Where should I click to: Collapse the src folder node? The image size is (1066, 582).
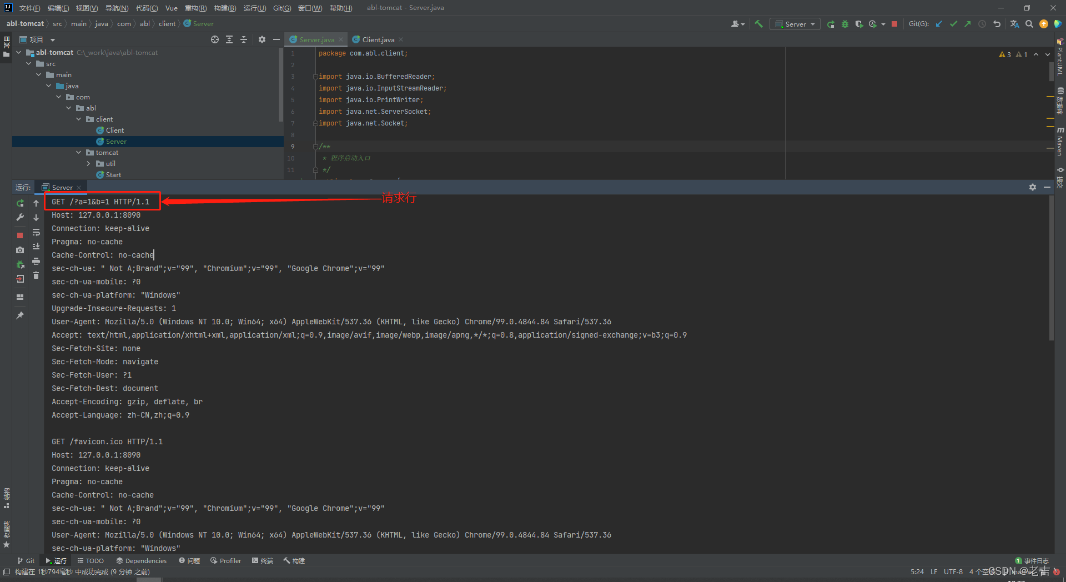(29, 63)
